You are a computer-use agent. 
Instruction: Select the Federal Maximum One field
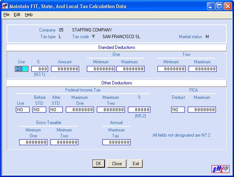[80, 110]
